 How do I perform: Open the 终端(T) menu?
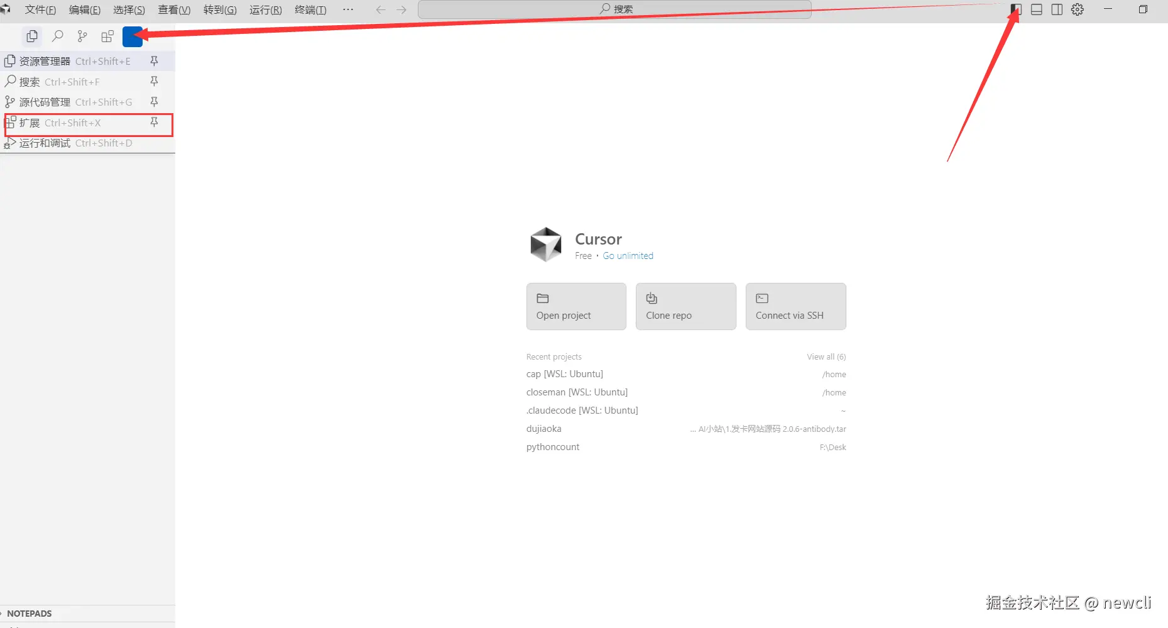pyautogui.click(x=310, y=9)
